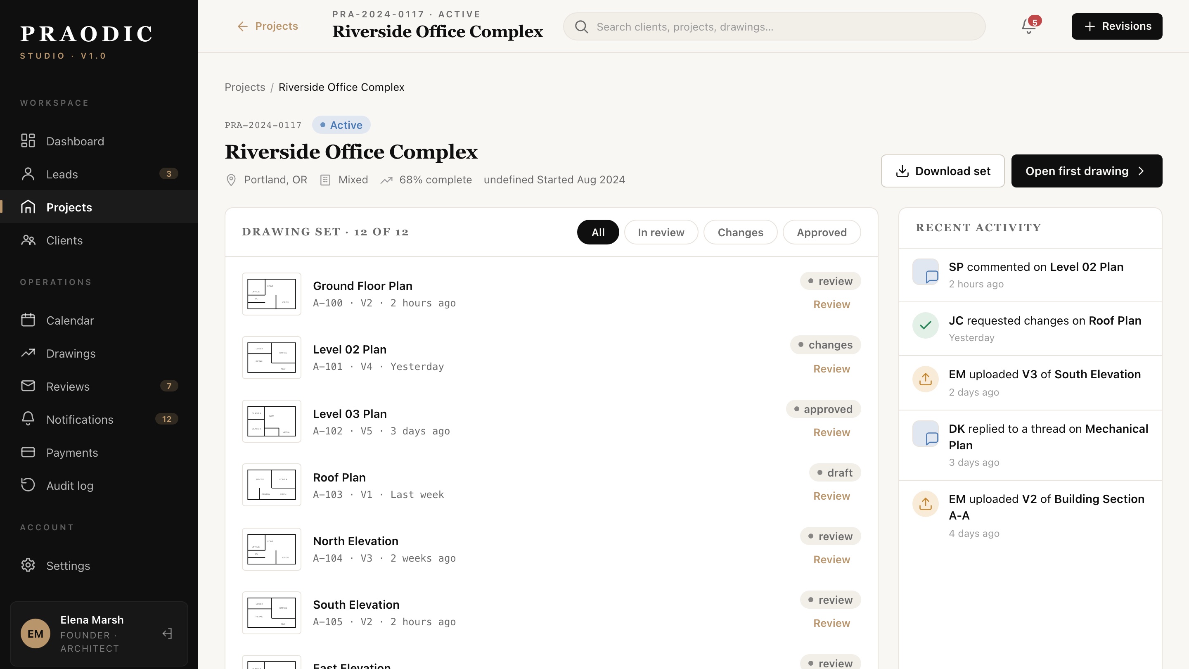Open the Roof Plan thumbnail
Image resolution: width=1189 pixels, height=669 pixels.
tap(271, 485)
